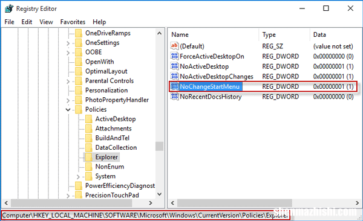Click the OpenWith folder icon
Image resolution: width=363 pixels, height=221 pixels.
point(79,62)
